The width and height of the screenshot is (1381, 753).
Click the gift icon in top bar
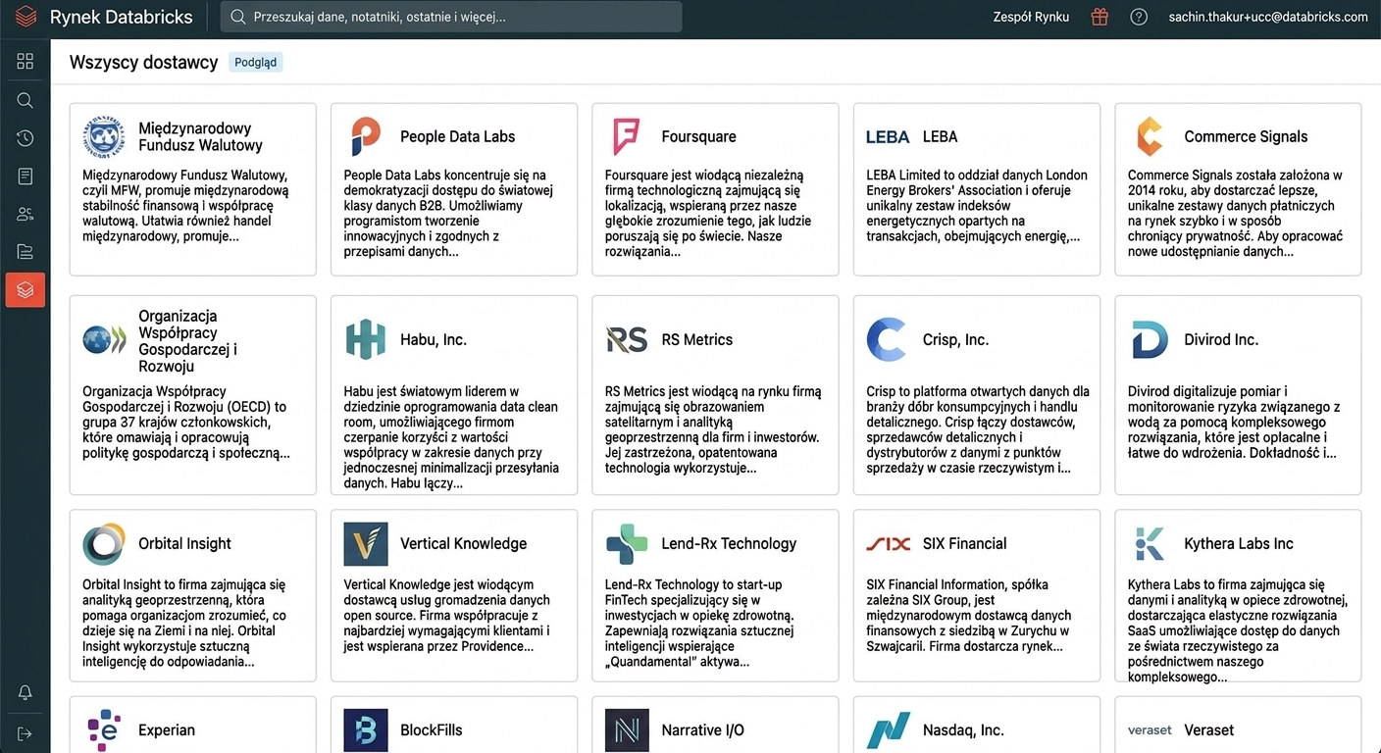click(1100, 17)
